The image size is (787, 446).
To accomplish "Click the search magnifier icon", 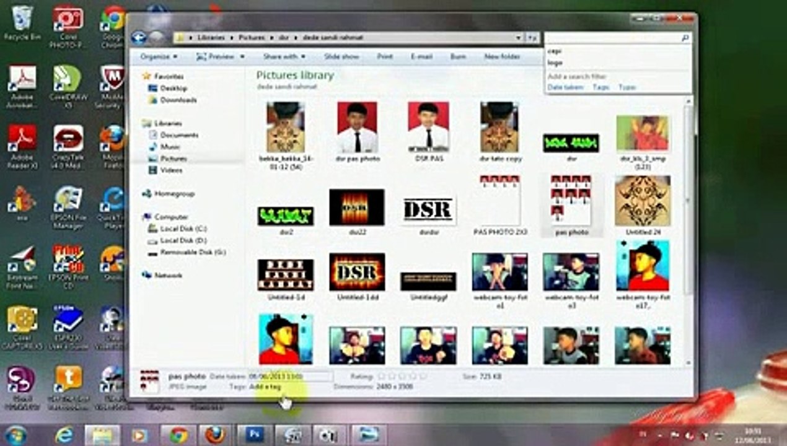I will point(685,38).
